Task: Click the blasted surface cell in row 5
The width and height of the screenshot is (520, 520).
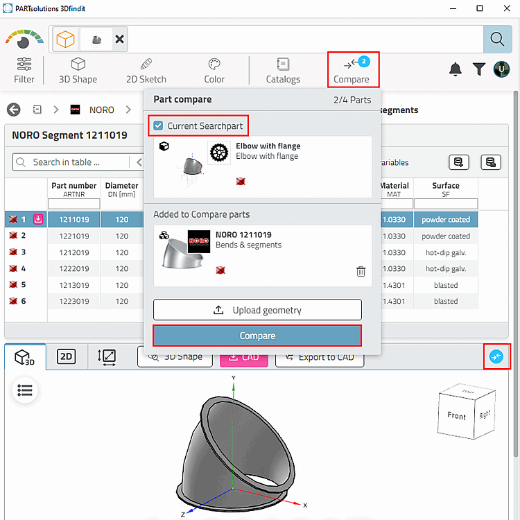Action: (x=446, y=285)
